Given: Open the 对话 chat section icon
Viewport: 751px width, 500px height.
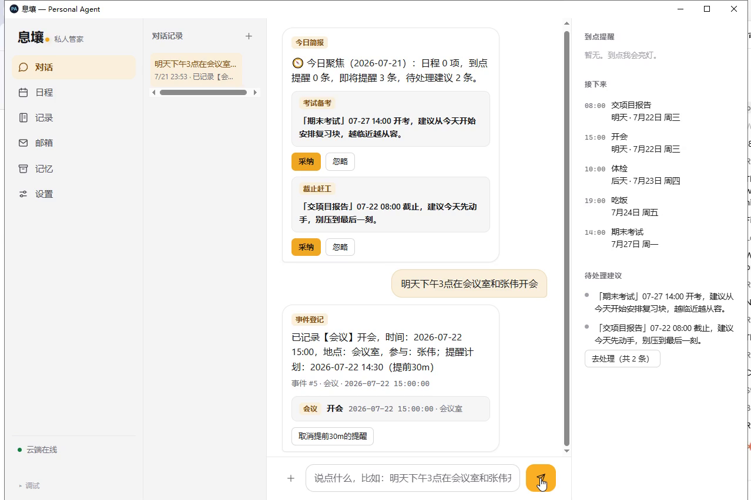Looking at the screenshot, I should (x=24, y=67).
